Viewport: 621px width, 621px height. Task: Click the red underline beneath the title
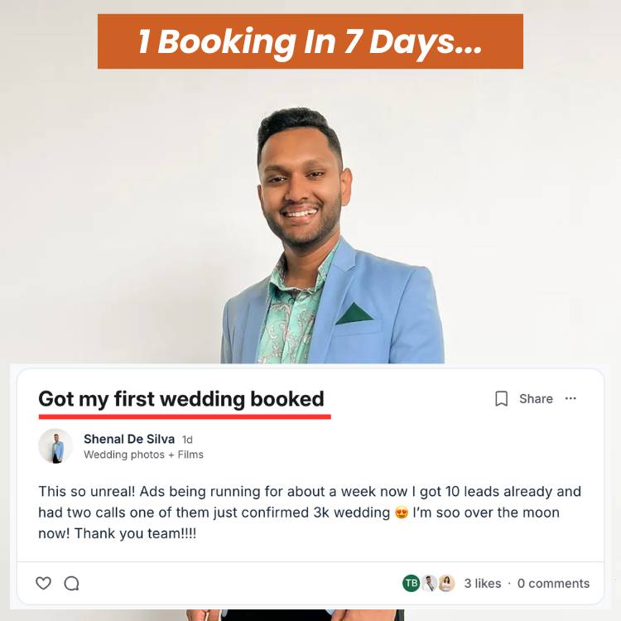[185, 416]
